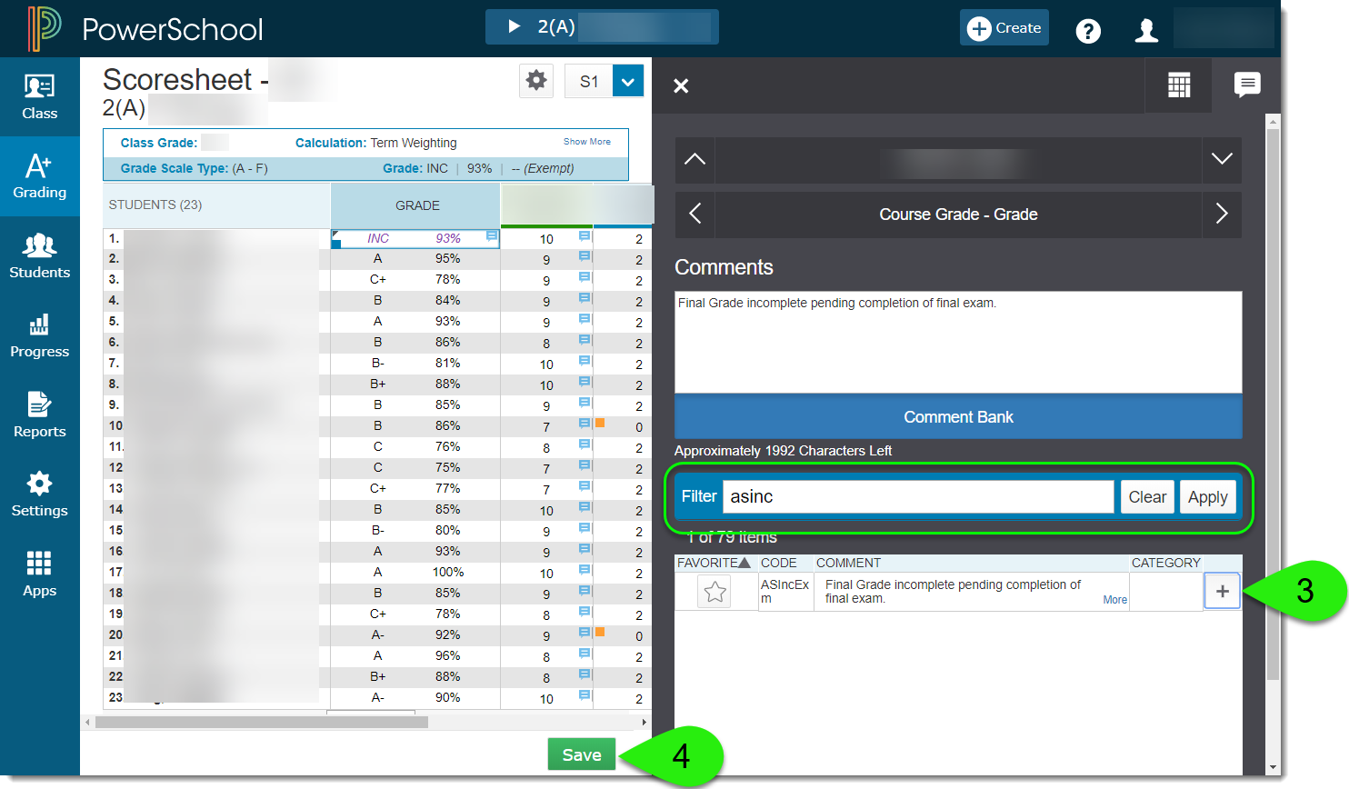Open the help question mark icon
Viewport: 1349px width, 789px height.
point(1087,31)
